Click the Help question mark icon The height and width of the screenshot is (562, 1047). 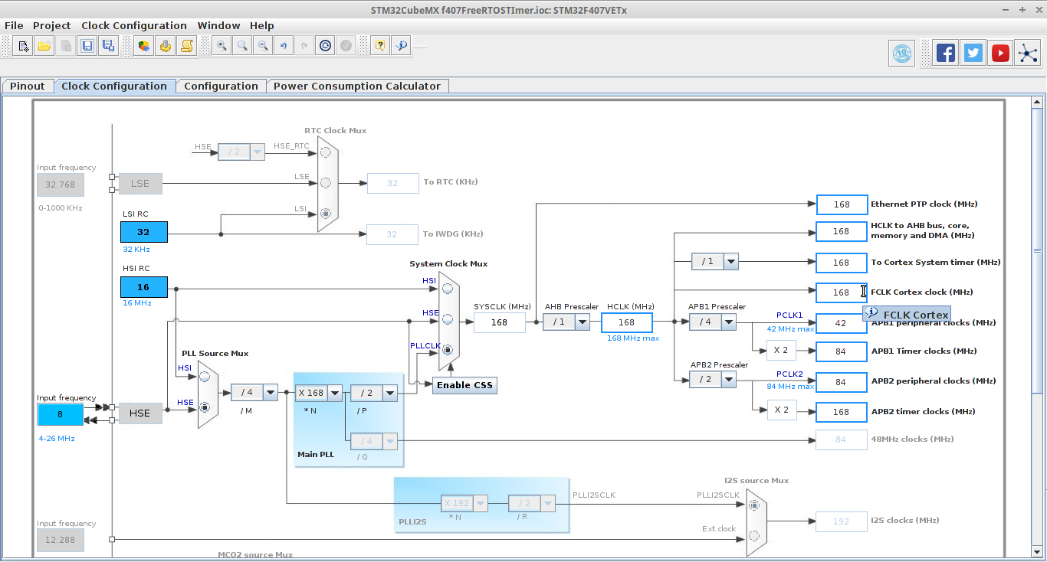coord(379,46)
